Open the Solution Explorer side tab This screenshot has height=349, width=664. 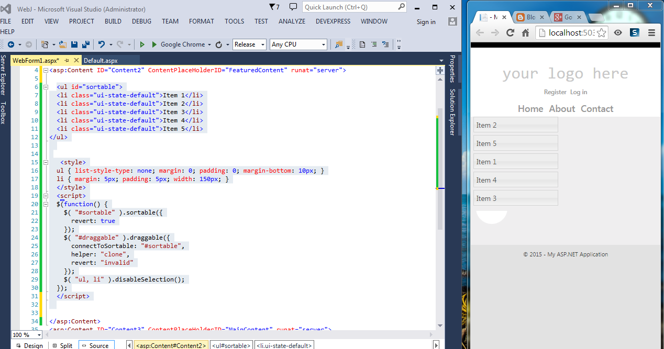tap(453, 112)
